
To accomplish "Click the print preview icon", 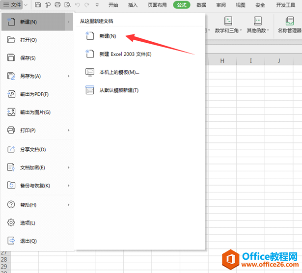I will [67, 4].
